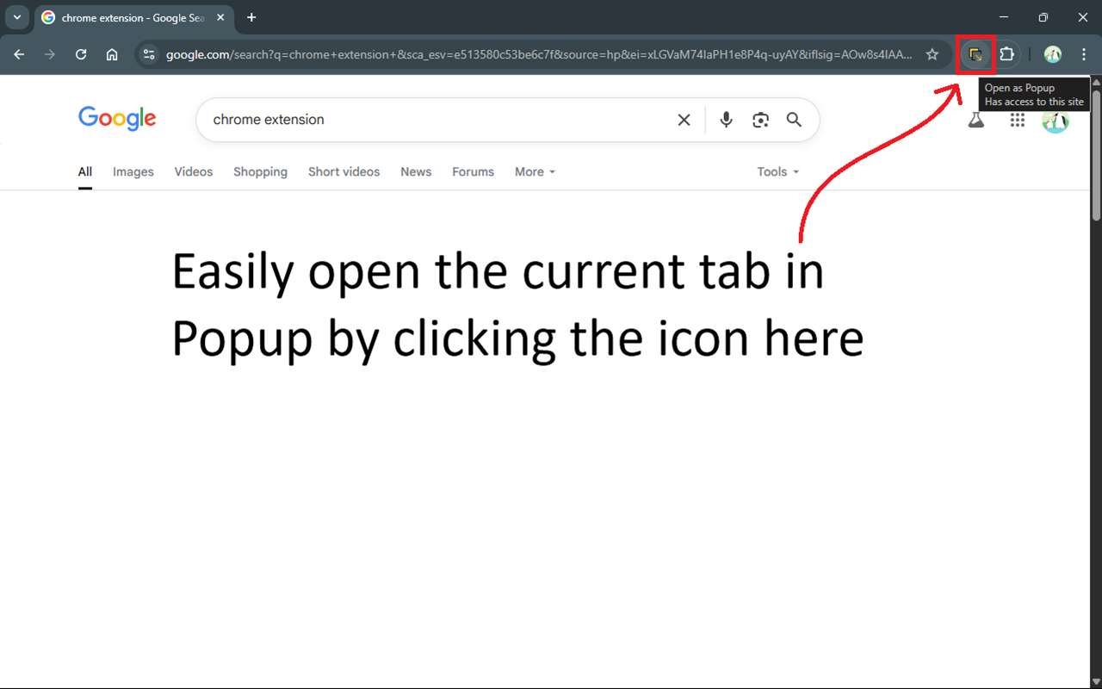The image size is (1102, 689).
Task: Navigate back with the arrow icon
Action: click(x=18, y=53)
